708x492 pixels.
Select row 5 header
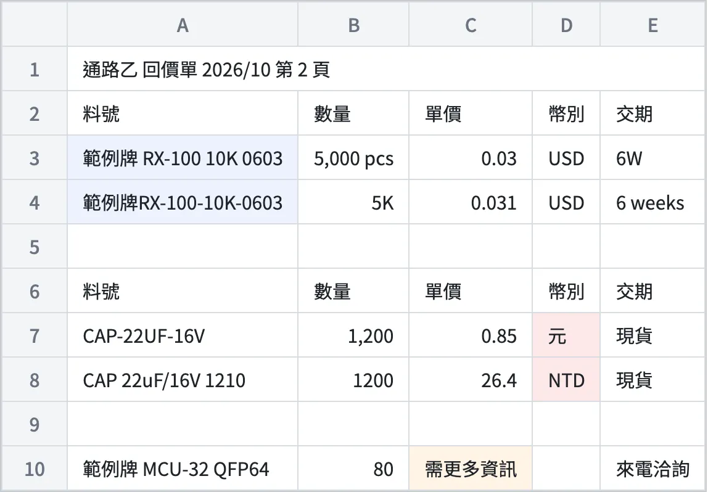coord(35,246)
